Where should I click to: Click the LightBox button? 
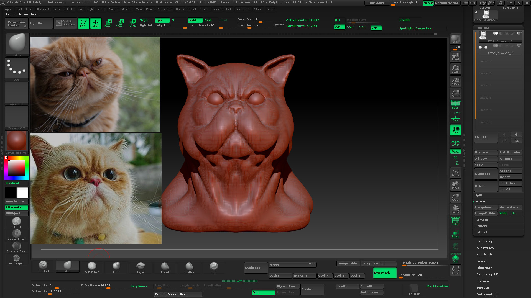(41, 23)
